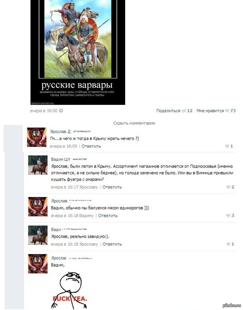Like the post via heart icon near 73

coord(227,111)
